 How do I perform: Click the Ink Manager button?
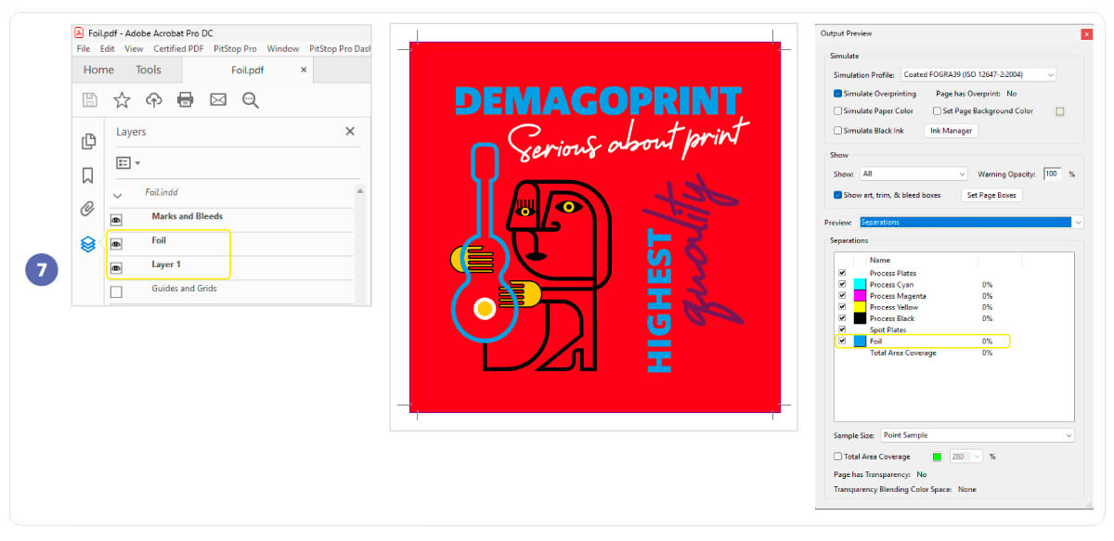point(951,131)
